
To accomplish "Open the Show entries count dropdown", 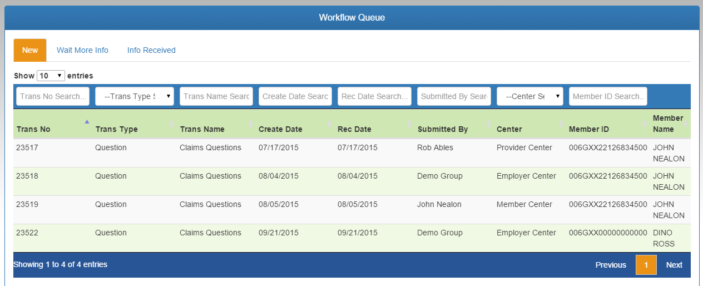I will (51, 76).
